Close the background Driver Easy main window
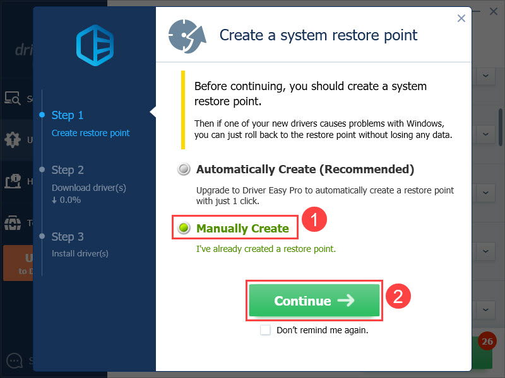Screen dimensions: 505x378 [494, 11]
